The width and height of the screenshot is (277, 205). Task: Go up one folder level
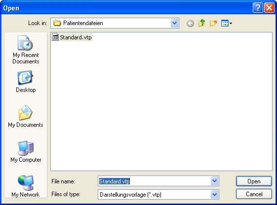[x=202, y=23]
